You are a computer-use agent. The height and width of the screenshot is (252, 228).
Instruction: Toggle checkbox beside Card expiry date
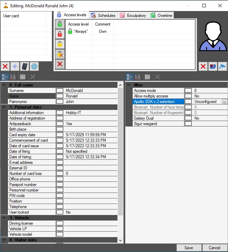[60, 135]
